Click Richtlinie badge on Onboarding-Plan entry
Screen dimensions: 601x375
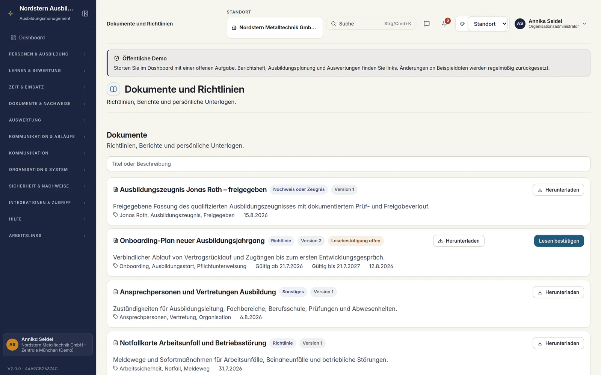point(281,241)
